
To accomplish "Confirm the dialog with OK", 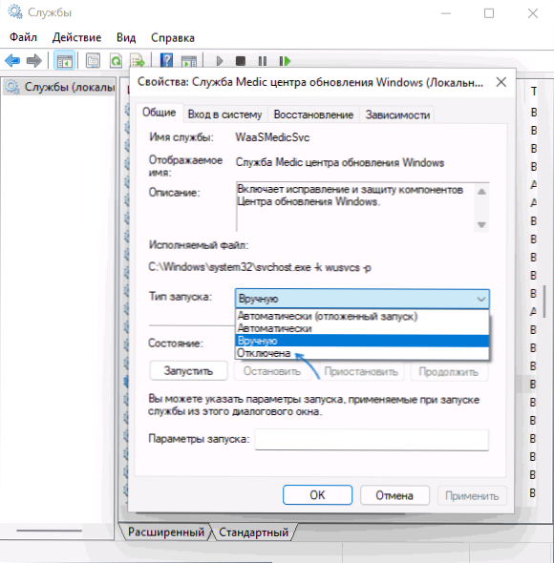I will point(317,495).
